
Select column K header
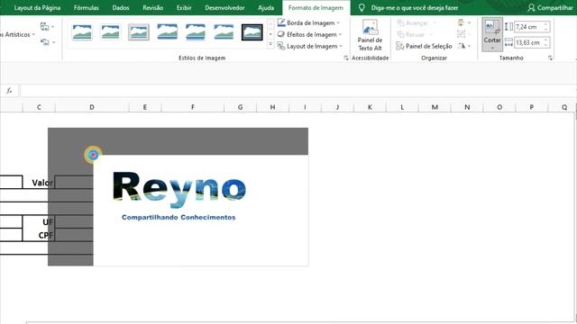click(370, 107)
